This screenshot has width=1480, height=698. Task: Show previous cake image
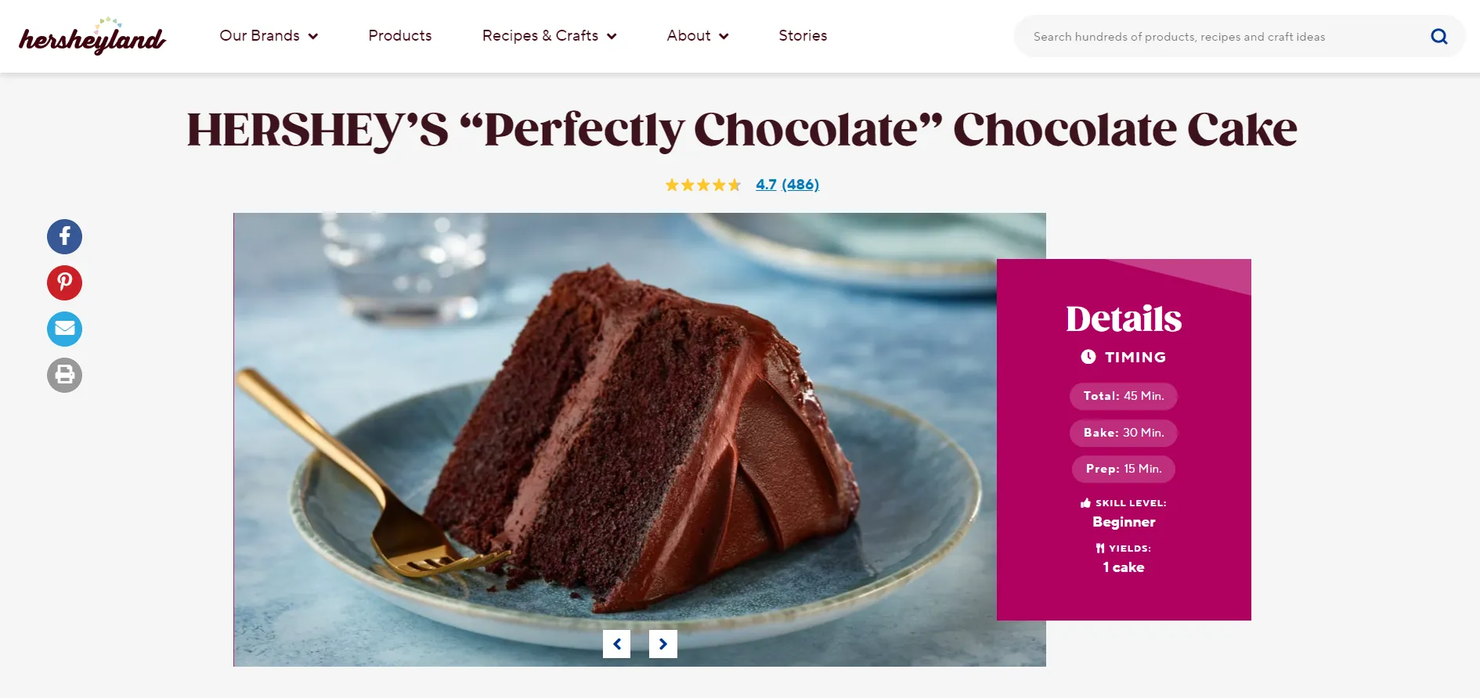[x=616, y=644]
